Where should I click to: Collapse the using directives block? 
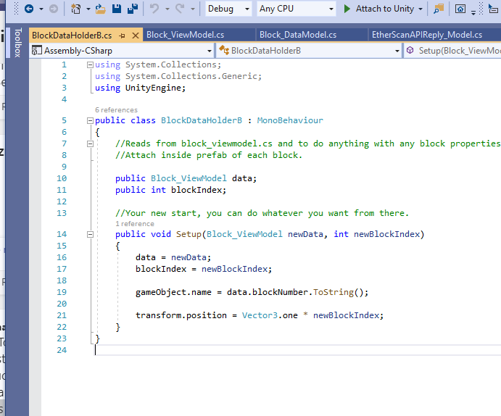(90, 65)
